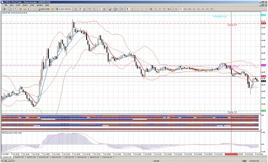268x163 pixels.
Task: Select the Fibonacci retracement tool
Action: click(x=155, y=9)
